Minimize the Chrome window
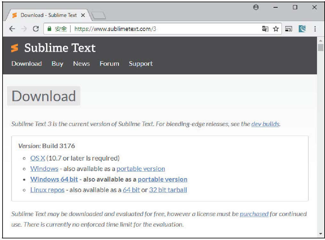Image resolution: width=325 pixels, height=240 pixels. pyautogui.click(x=275, y=7)
